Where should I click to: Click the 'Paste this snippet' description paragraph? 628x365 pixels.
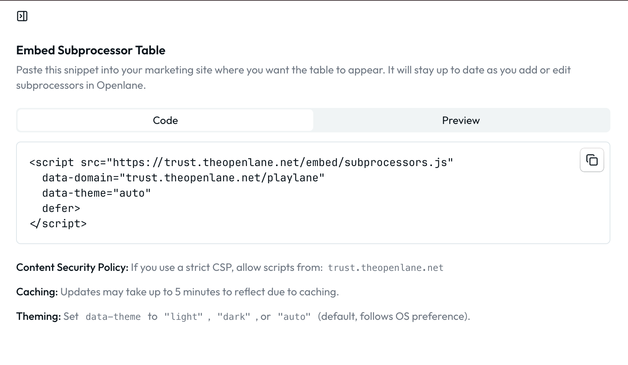click(x=293, y=77)
